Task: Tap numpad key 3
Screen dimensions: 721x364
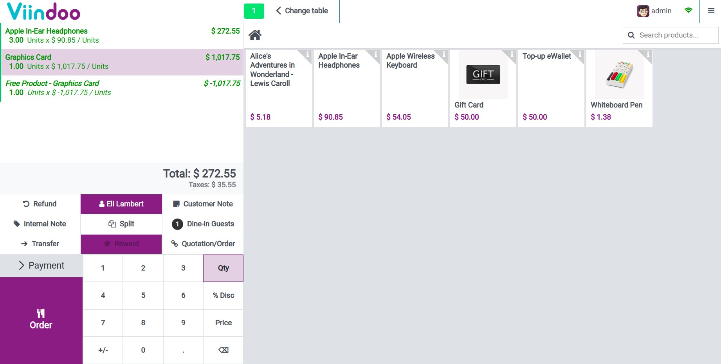Action: click(183, 268)
